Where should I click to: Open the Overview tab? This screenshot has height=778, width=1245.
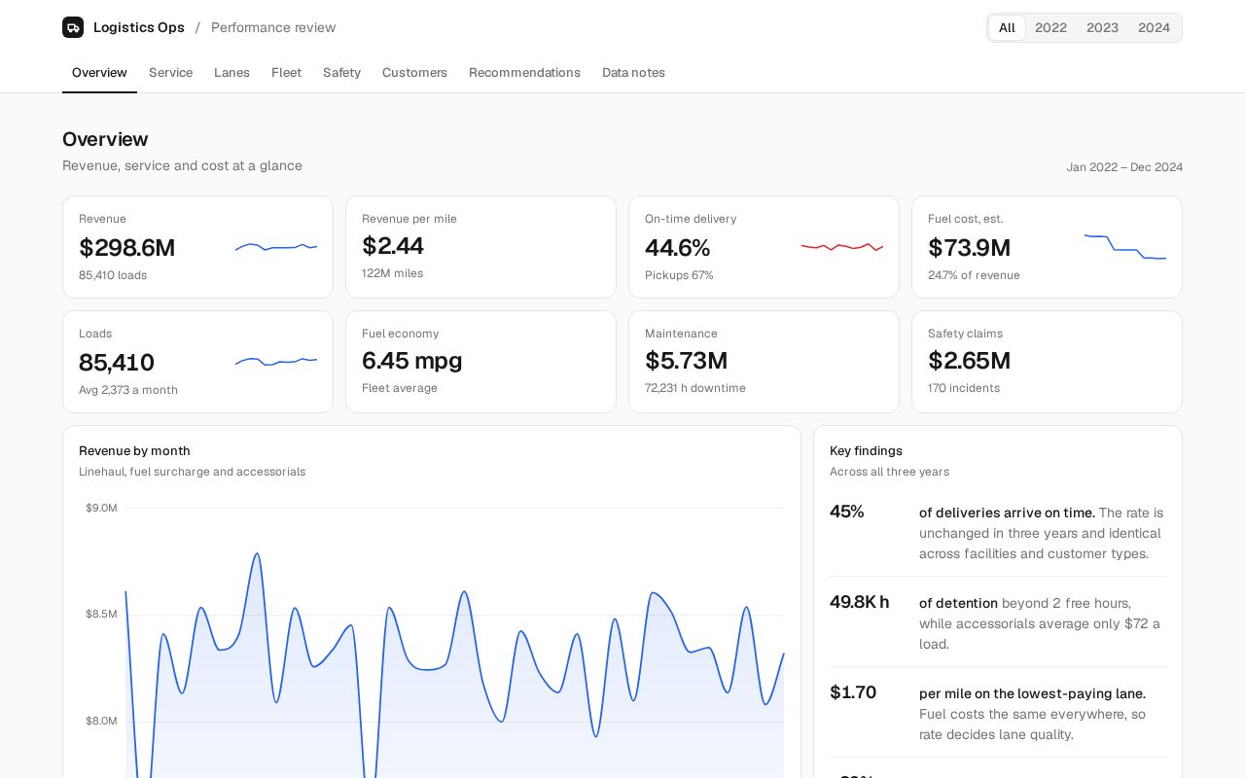pyautogui.click(x=99, y=73)
